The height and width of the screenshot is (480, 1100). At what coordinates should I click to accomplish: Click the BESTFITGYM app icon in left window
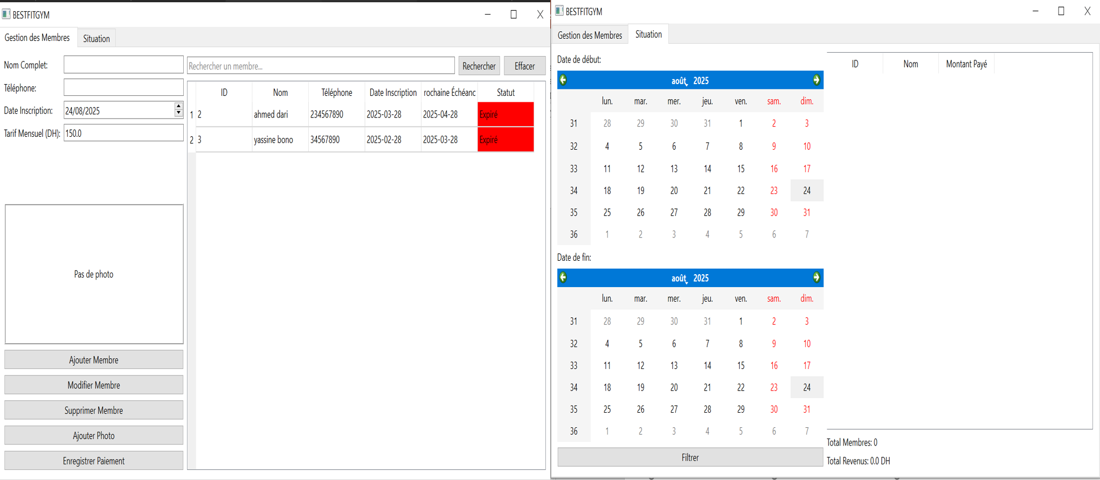(6, 15)
